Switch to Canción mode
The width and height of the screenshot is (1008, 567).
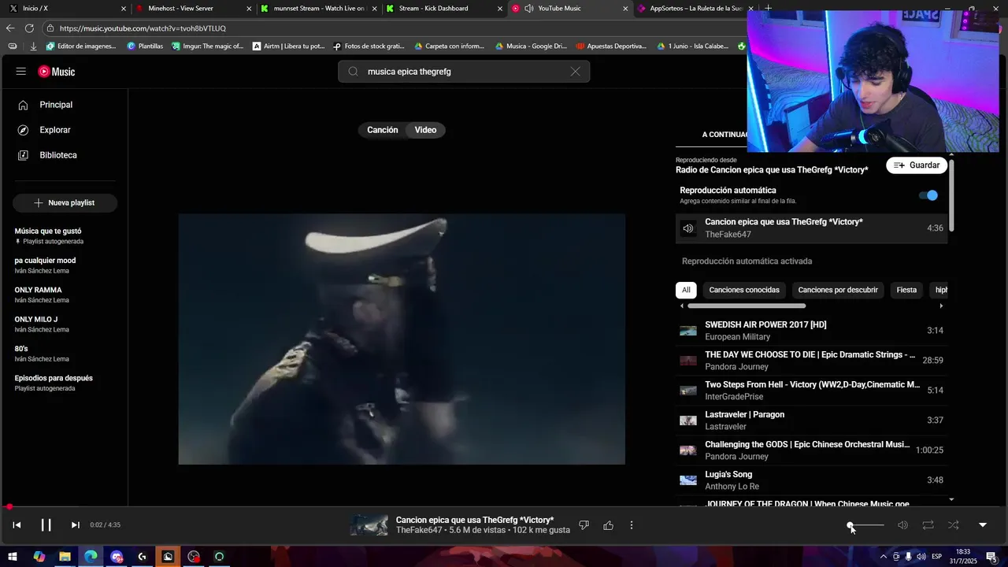point(383,130)
